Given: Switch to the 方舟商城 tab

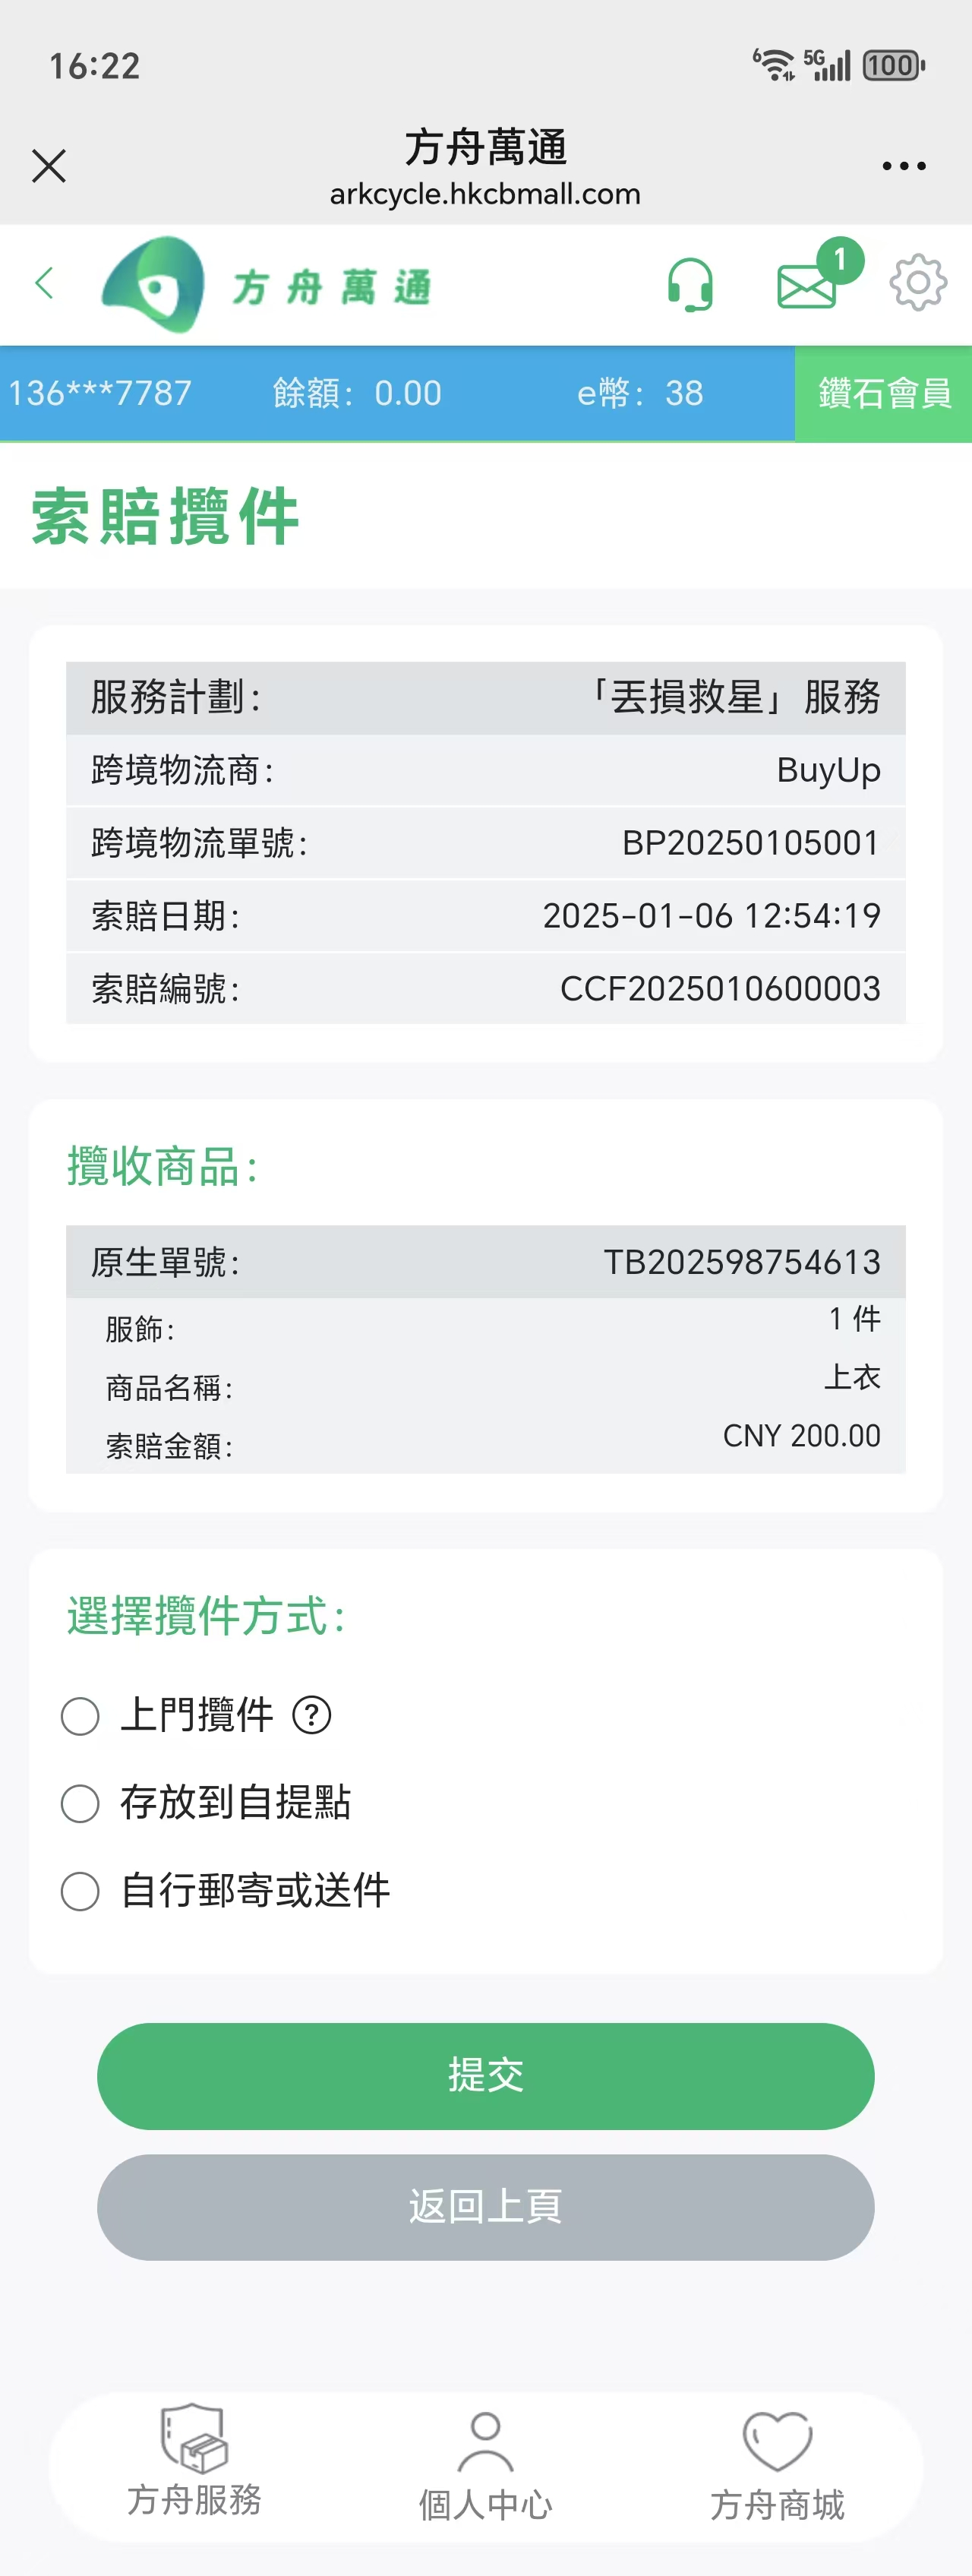Looking at the screenshot, I should [777, 2466].
